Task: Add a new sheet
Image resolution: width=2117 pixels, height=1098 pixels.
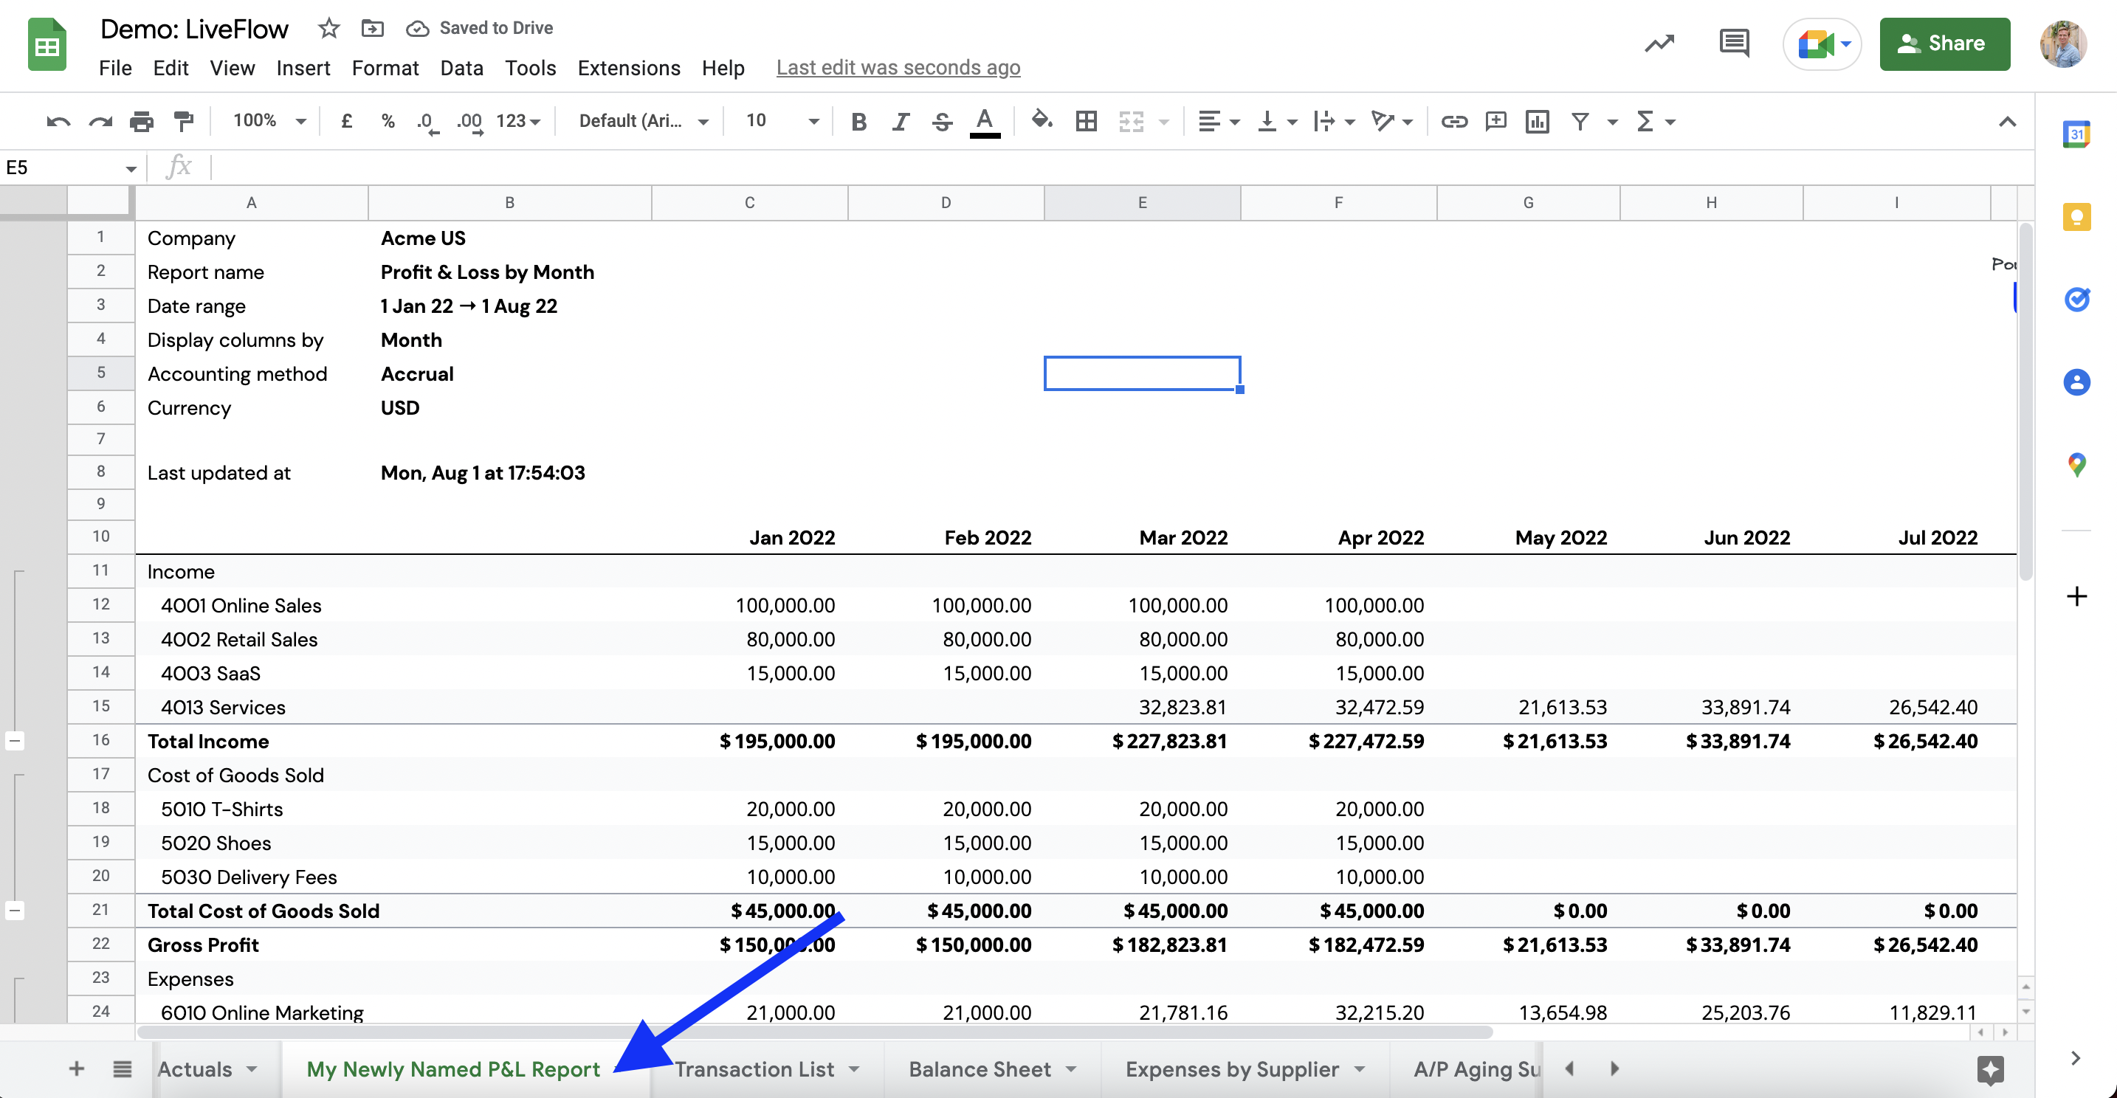Action: coord(77,1068)
